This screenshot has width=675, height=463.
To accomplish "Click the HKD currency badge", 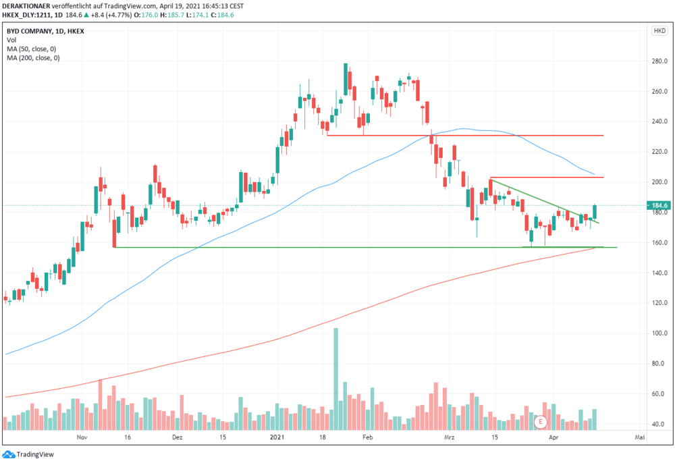I will tap(659, 30).
